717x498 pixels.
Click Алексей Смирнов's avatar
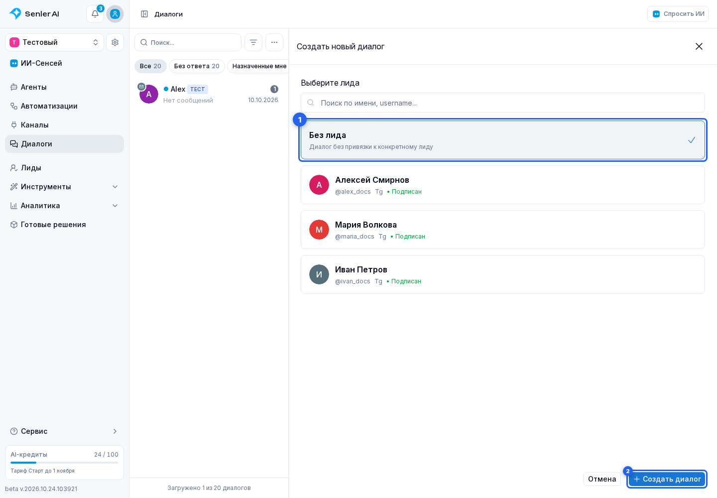point(319,185)
